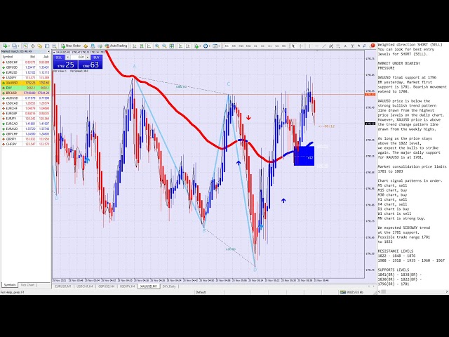Select the cursor arrow tool
Screen dimensions: 449x337
pos(293,46)
